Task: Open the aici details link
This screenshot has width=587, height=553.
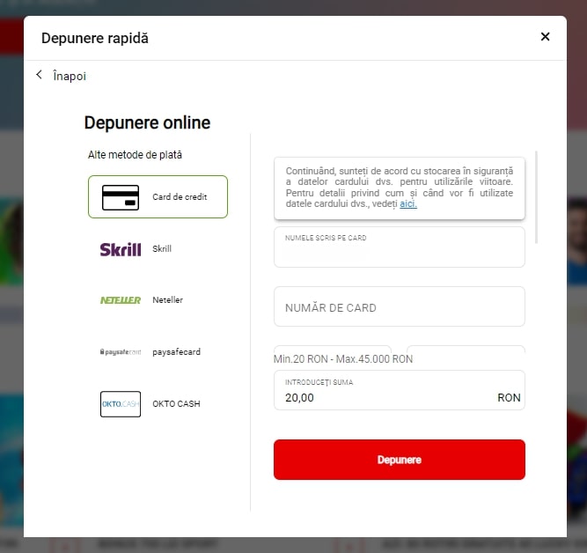Action: coord(408,203)
